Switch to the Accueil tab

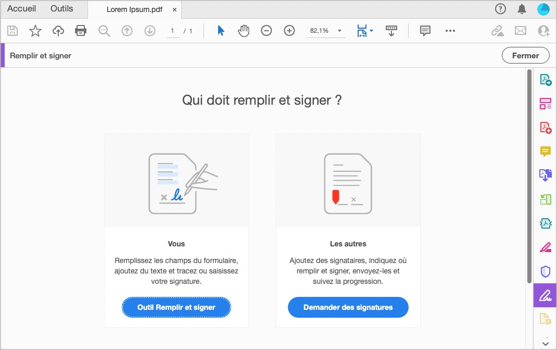[x=22, y=9]
